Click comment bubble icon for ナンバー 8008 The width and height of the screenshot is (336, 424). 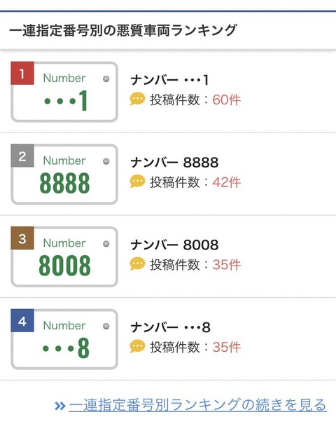(x=137, y=264)
